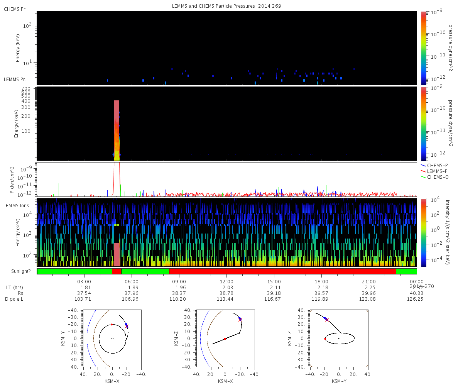Open the KSM-X versus KSM-Z orbit plot
This screenshot has height=386, width=463.
pyautogui.click(x=225, y=338)
